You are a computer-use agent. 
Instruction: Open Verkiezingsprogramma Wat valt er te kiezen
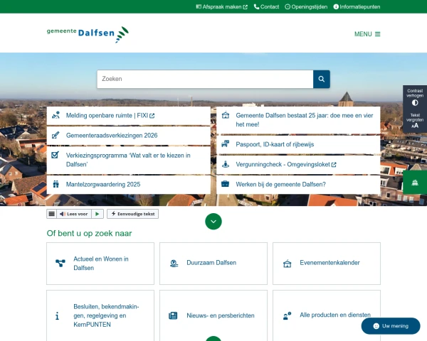(x=129, y=160)
